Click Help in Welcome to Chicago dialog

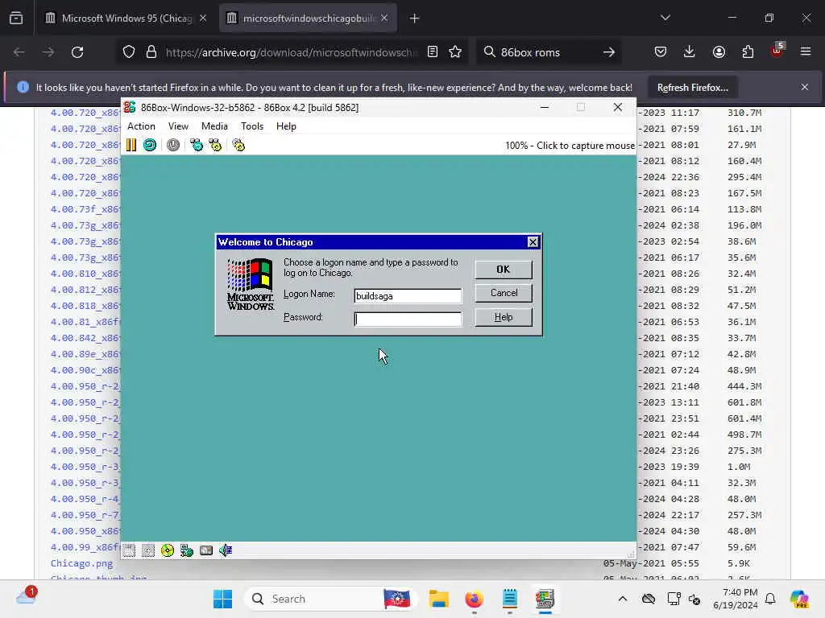click(x=504, y=317)
